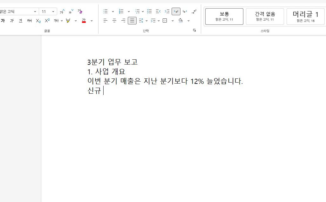326x202 pixels.
Task: Insert a checklist with the checkmark list icon
Action: coord(149,11)
